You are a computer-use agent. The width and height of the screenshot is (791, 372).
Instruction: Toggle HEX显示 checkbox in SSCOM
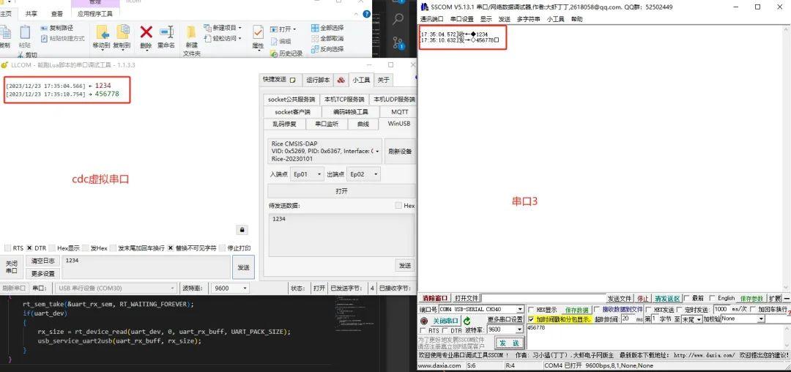531,310
